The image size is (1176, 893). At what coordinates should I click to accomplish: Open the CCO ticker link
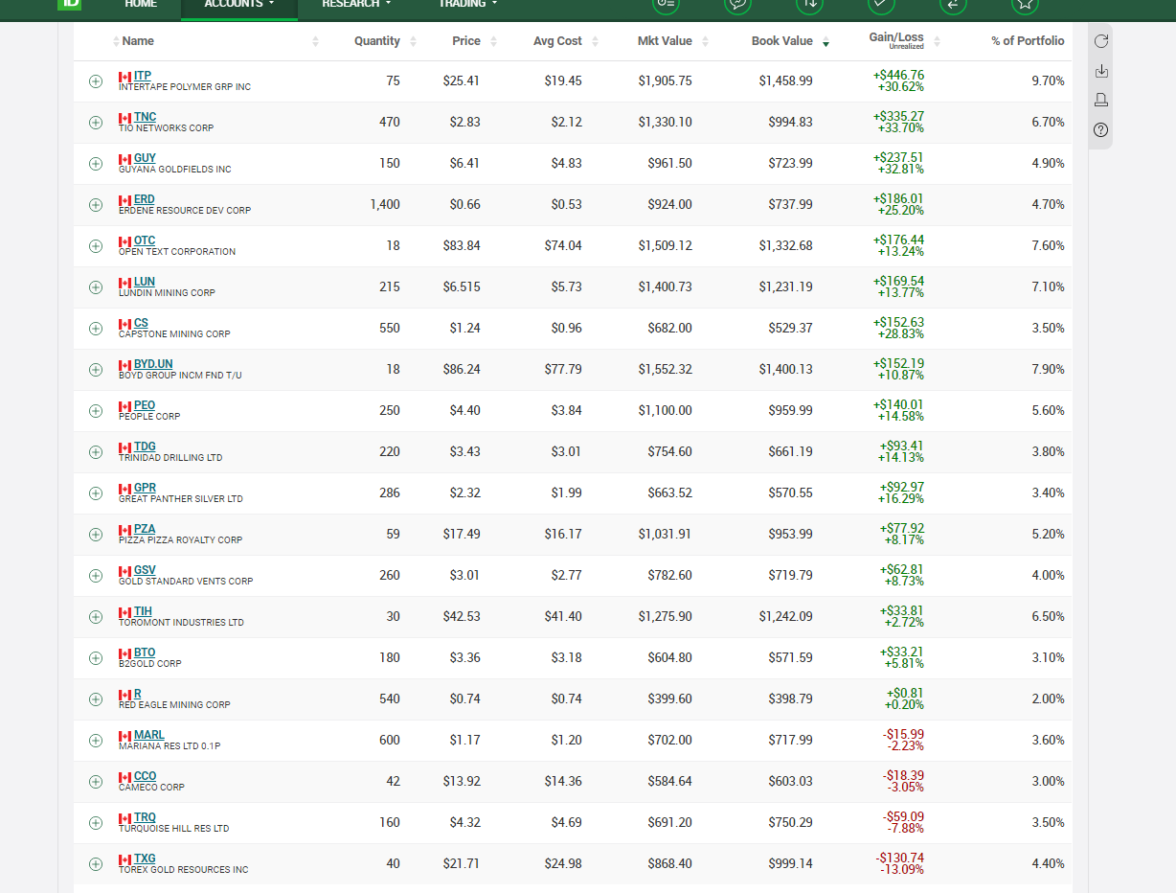[x=146, y=776]
